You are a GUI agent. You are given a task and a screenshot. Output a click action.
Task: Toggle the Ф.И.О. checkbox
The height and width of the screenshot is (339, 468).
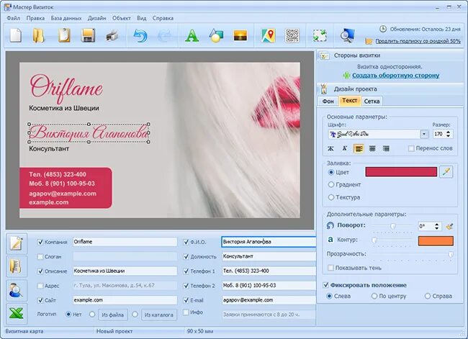coord(186,242)
